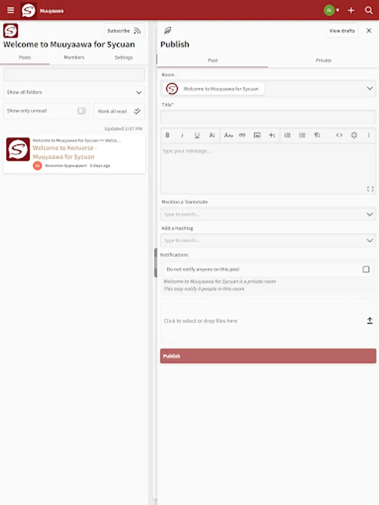The width and height of the screenshot is (379, 505).
Task: Open the hamburger menu in header
Action: (11, 10)
